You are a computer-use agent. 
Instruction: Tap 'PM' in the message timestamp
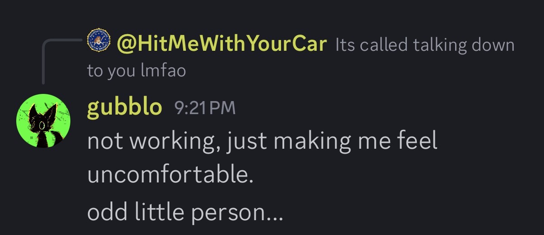coord(222,108)
